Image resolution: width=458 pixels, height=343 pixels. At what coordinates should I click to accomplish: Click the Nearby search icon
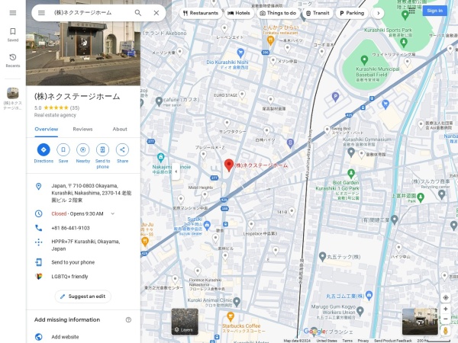coord(83,149)
